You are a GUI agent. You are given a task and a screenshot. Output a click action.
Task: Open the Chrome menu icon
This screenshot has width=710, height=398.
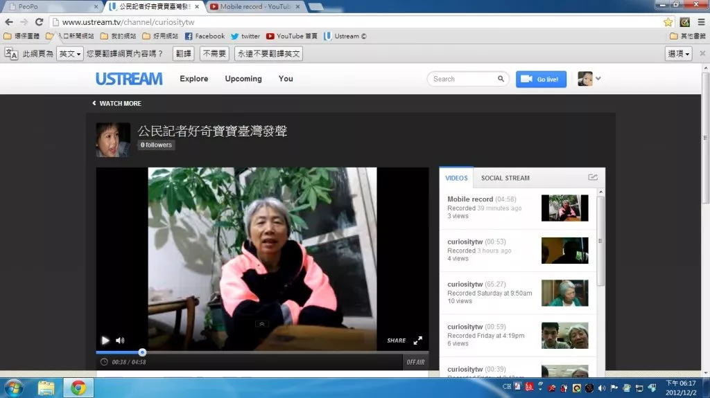tap(701, 21)
